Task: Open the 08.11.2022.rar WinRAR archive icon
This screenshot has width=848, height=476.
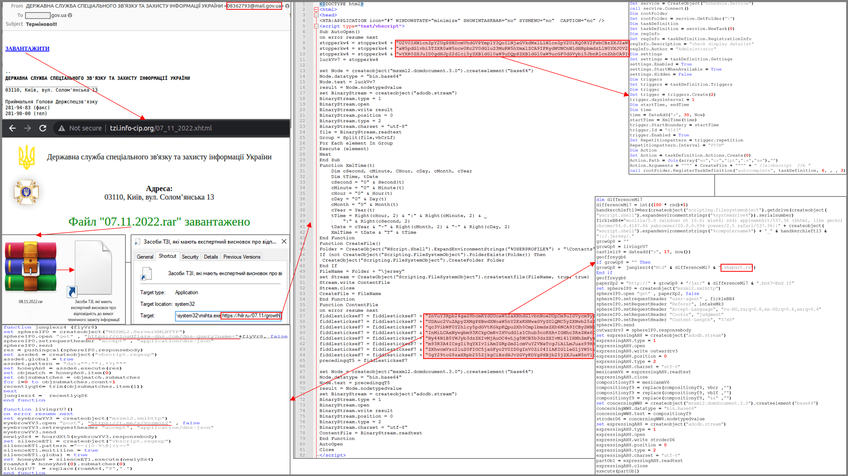Action: (31, 267)
